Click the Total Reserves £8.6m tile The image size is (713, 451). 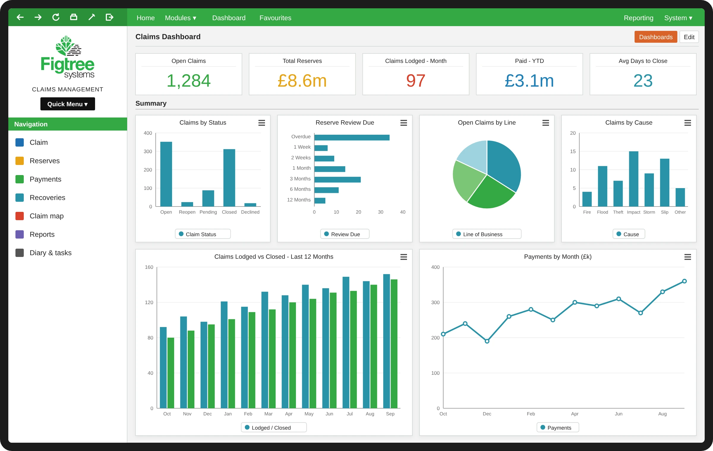(302, 74)
